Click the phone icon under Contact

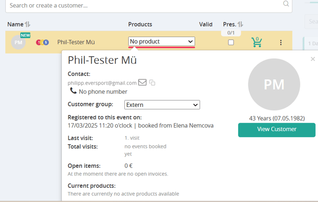pos(73,91)
